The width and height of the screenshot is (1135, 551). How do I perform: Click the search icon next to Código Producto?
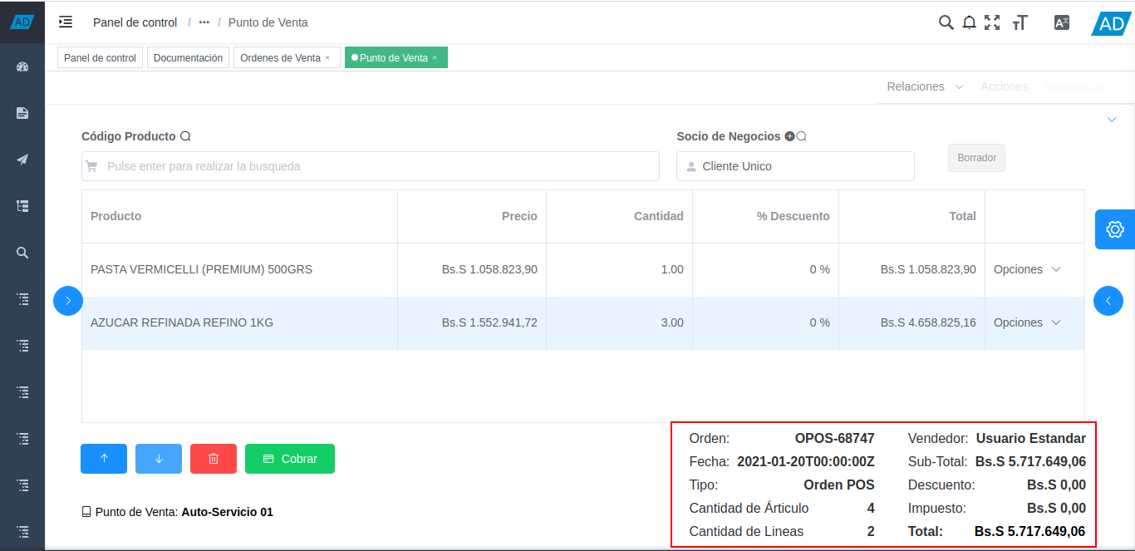tap(184, 135)
